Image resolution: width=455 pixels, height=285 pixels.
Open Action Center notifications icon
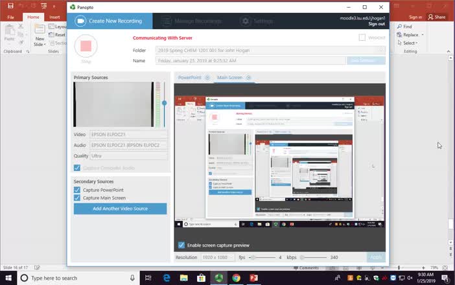click(445, 278)
